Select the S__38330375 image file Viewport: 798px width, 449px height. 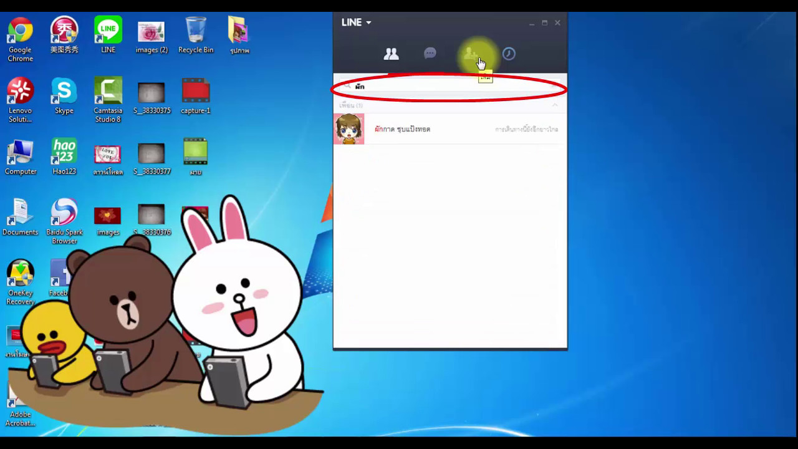pyautogui.click(x=151, y=97)
